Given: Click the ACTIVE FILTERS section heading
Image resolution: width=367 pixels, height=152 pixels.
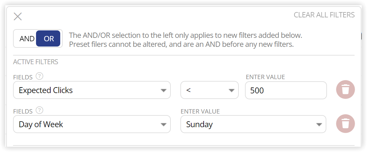Looking at the screenshot, I should click(36, 62).
